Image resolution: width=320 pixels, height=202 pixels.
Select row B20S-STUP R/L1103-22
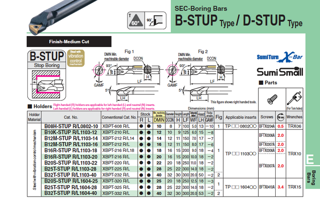[x=128, y=163]
